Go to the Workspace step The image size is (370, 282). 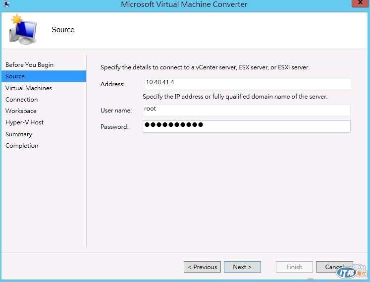tap(21, 111)
